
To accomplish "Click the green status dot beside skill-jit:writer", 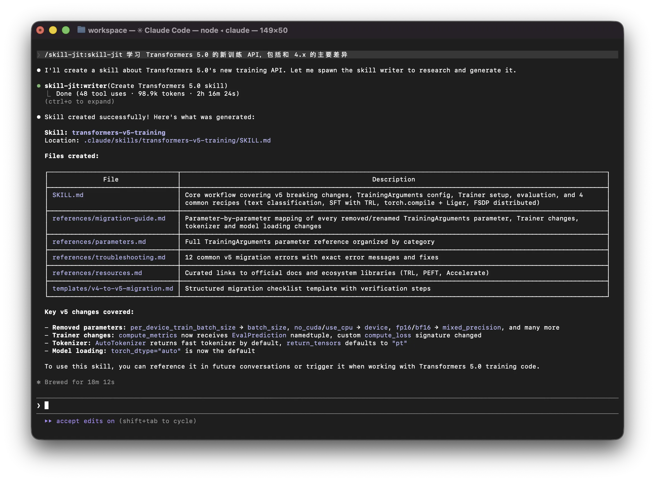I will pyautogui.click(x=38, y=86).
